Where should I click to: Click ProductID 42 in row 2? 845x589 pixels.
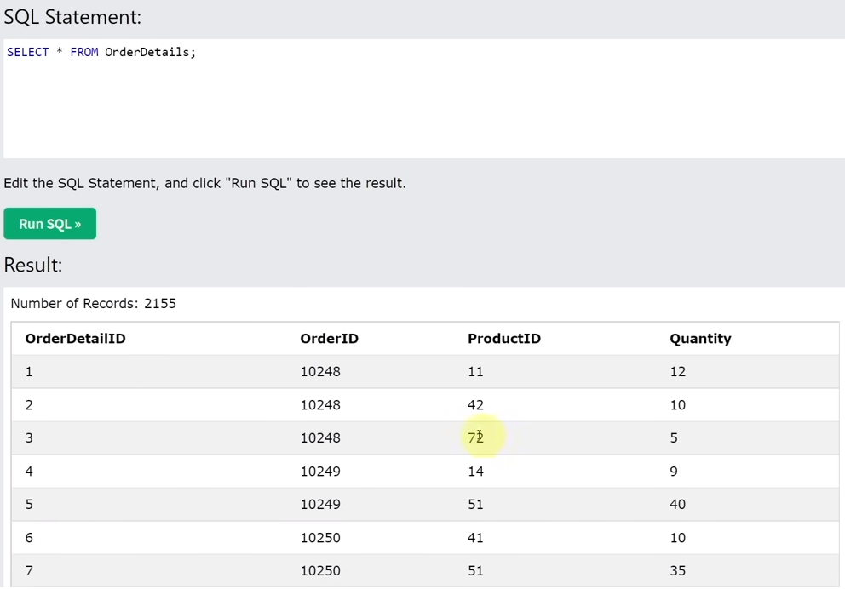[x=475, y=405]
